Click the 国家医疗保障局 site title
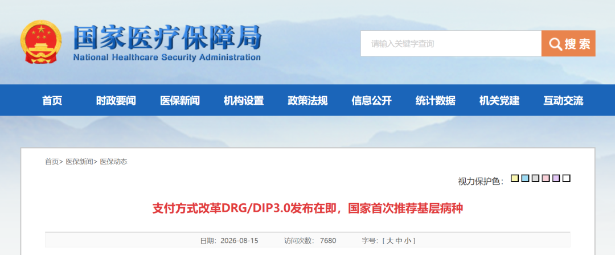Image resolution: width=615 pixels, height=255 pixels. pyautogui.click(x=167, y=38)
